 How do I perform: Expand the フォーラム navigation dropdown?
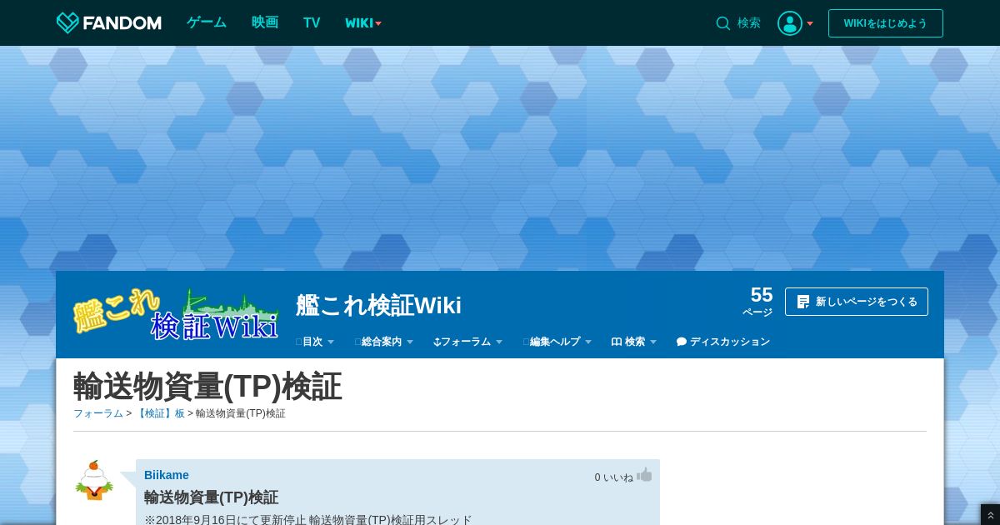468,342
